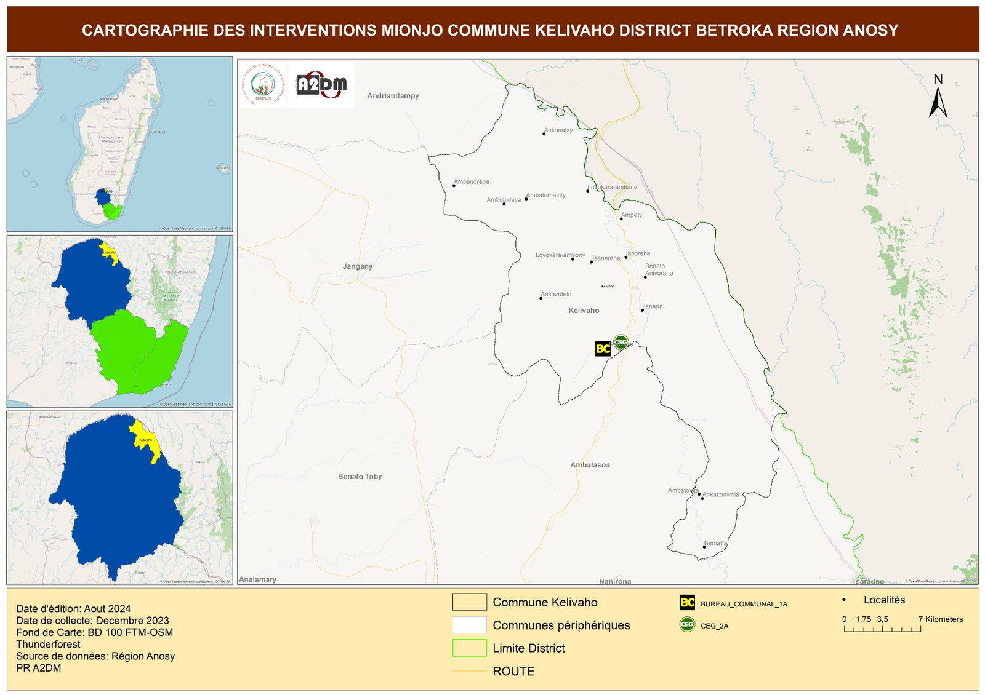985x695 pixels.
Task: Click the MIONJO circular logo
Action: coord(263,84)
